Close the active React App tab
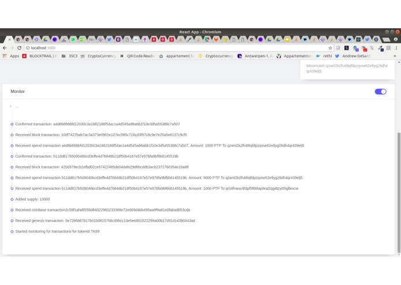Viewport: 401px width, 285px height. pos(9,39)
